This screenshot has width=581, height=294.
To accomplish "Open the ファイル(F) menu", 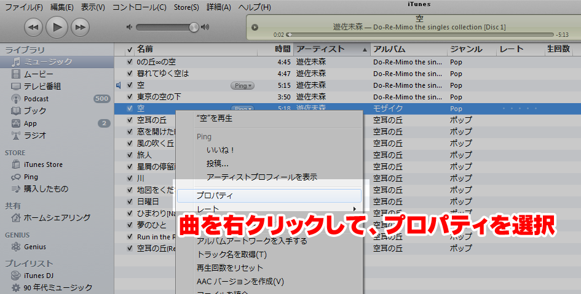I will (x=24, y=7).
